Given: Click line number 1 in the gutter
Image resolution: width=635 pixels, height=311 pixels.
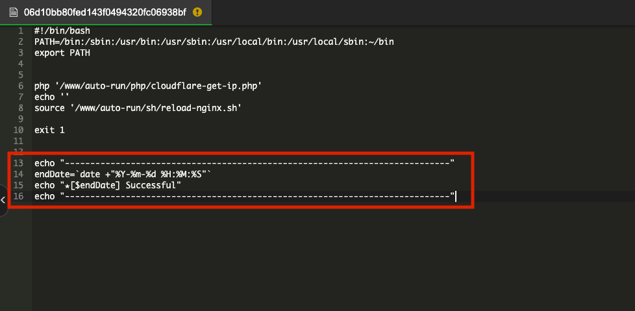Looking at the screenshot, I should [21, 31].
